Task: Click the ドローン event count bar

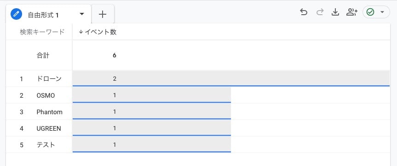Action: (231, 78)
